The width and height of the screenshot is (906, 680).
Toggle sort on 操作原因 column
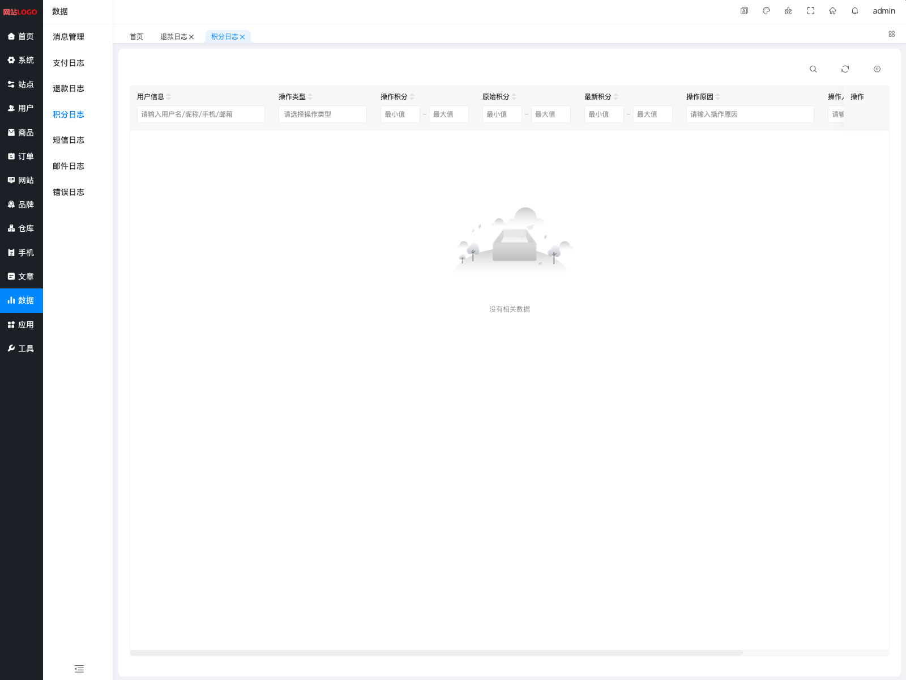[x=718, y=97]
